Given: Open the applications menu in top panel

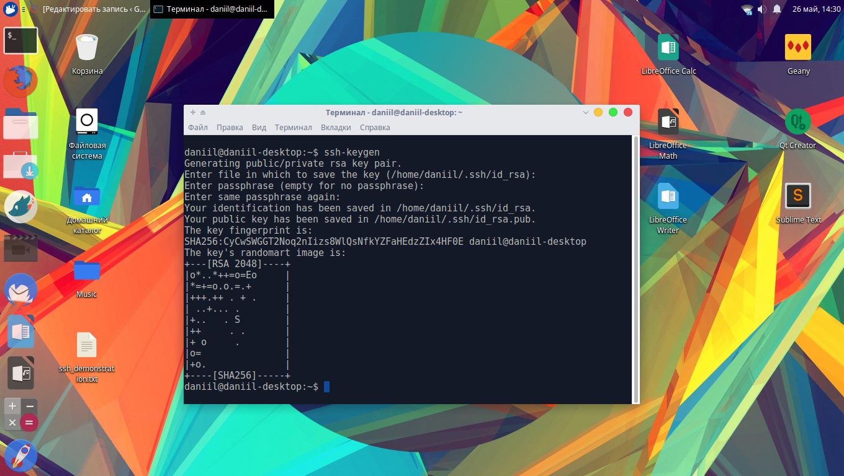Looking at the screenshot, I should tap(11, 9).
